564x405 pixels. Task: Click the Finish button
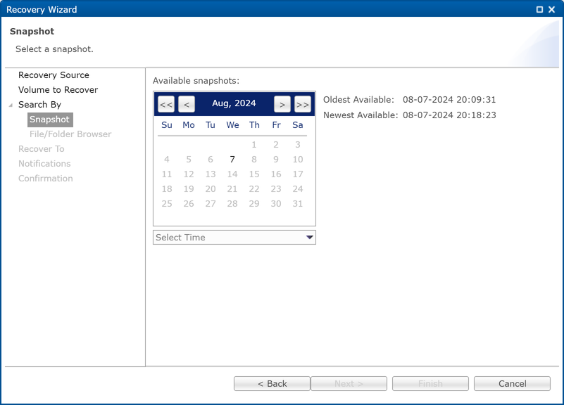coord(430,383)
